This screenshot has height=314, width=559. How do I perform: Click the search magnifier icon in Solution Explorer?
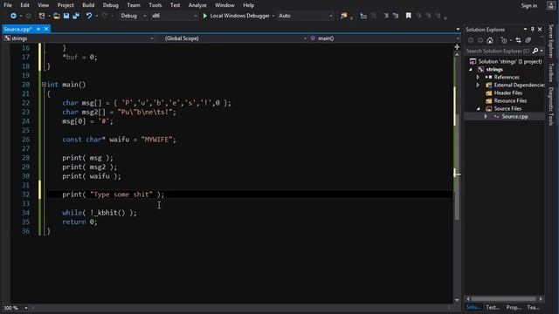point(535,51)
